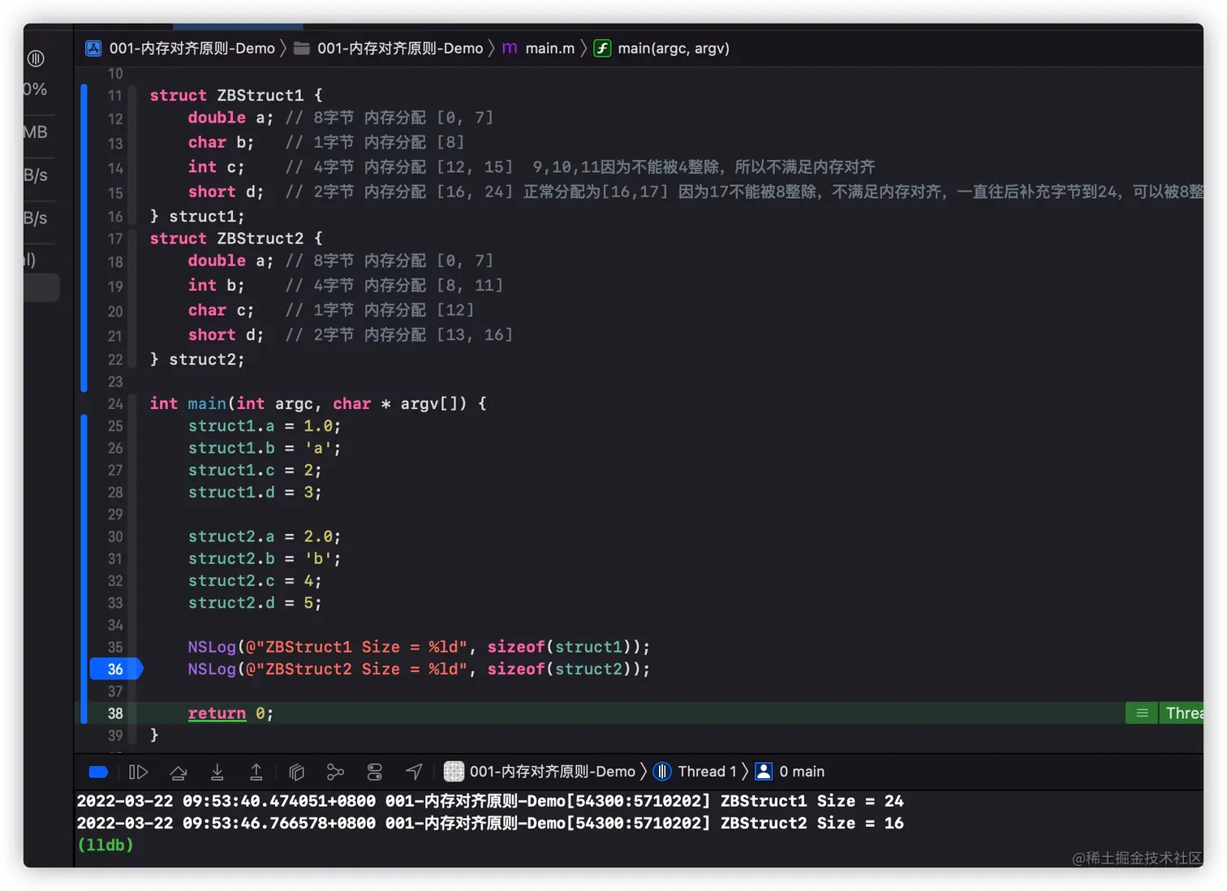Click the Step Over debug icon
Image resolution: width=1227 pixels, height=891 pixels.
point(179,772)
